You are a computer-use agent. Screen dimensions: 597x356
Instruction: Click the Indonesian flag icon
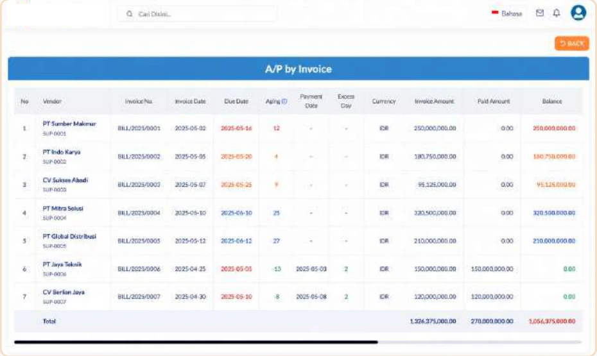[x=495, y=13]
